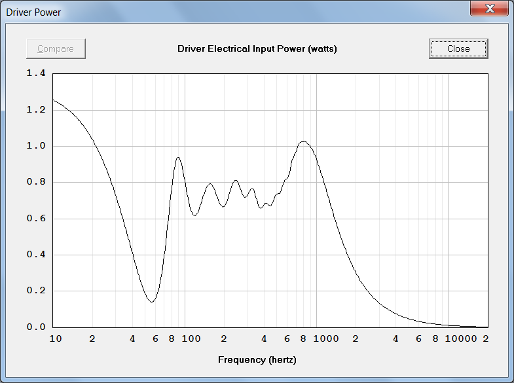The image size is (514, 383).
Task: Click the x-axis label 1000
Action: pos(326,338)
